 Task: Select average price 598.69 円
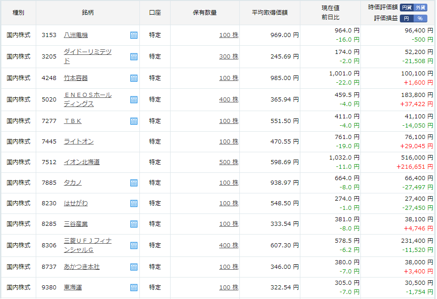(x=285, y=162)
